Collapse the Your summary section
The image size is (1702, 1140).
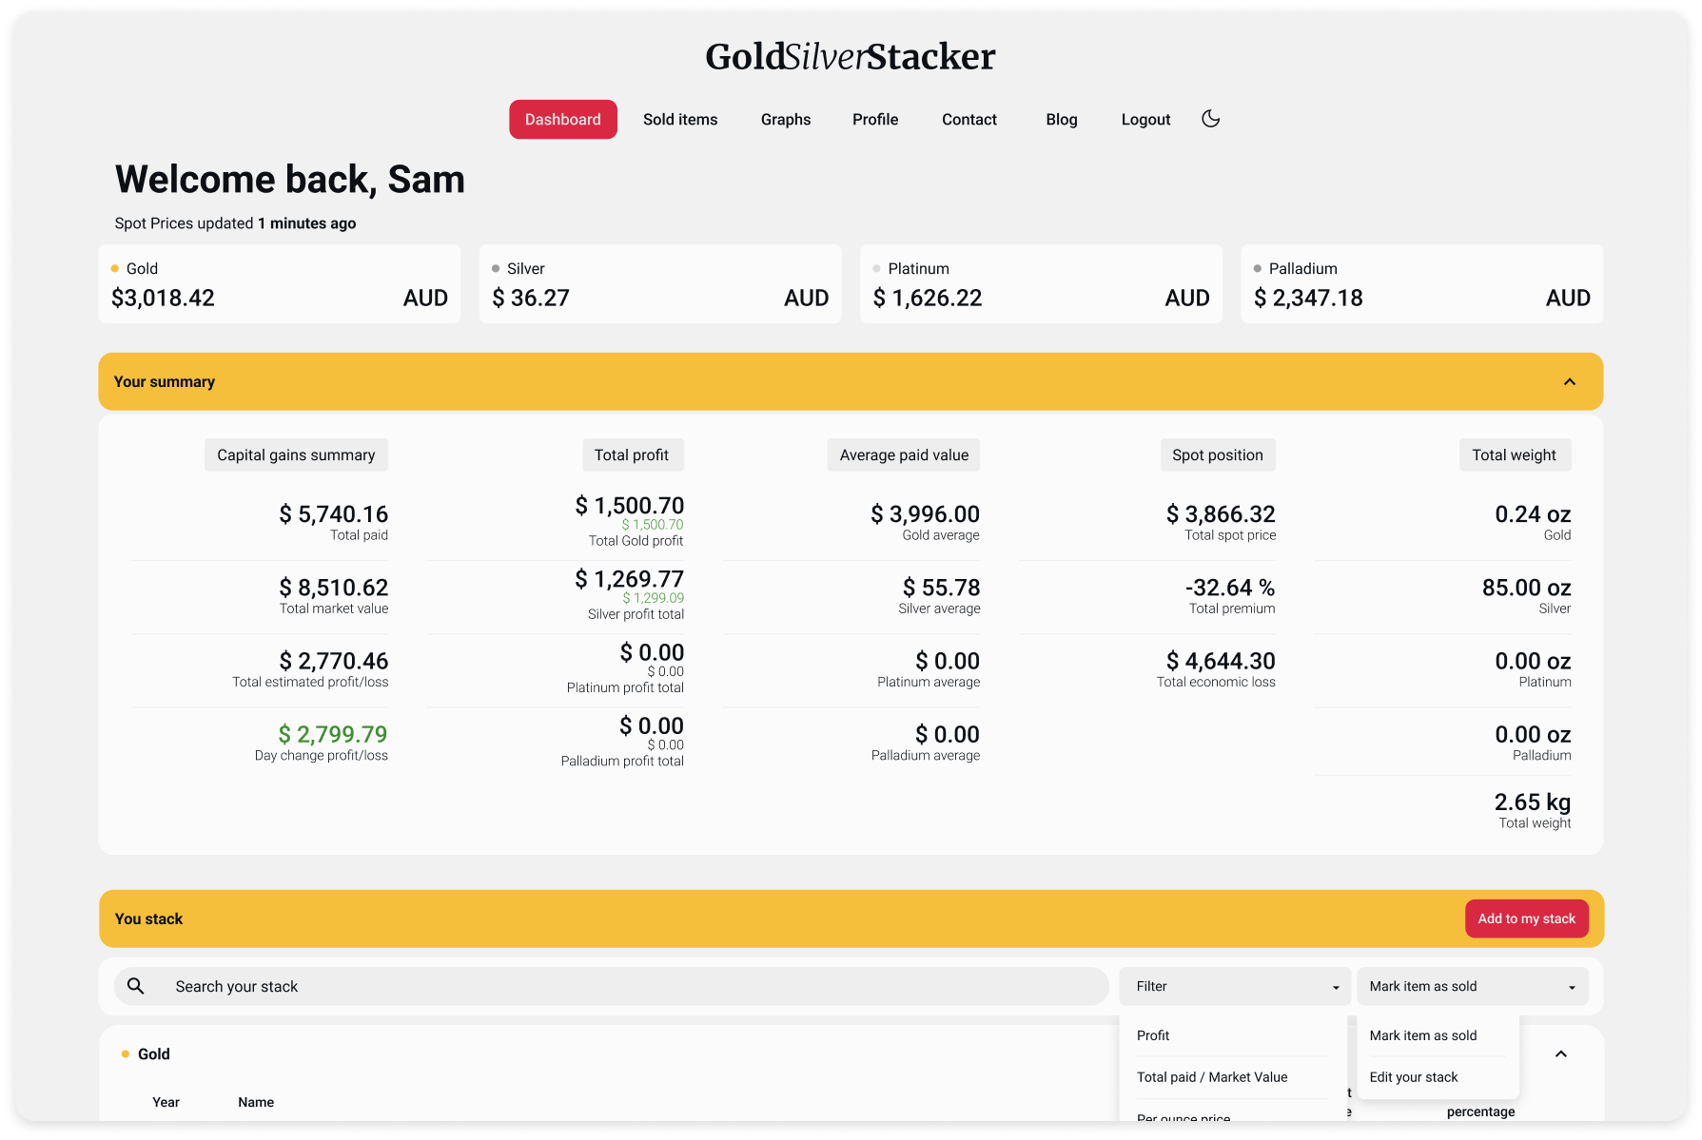[1569, 381]
